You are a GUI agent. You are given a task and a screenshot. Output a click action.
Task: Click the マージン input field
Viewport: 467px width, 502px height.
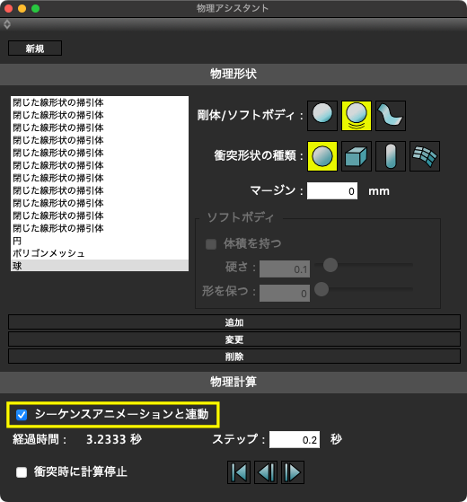click(332, 190)
